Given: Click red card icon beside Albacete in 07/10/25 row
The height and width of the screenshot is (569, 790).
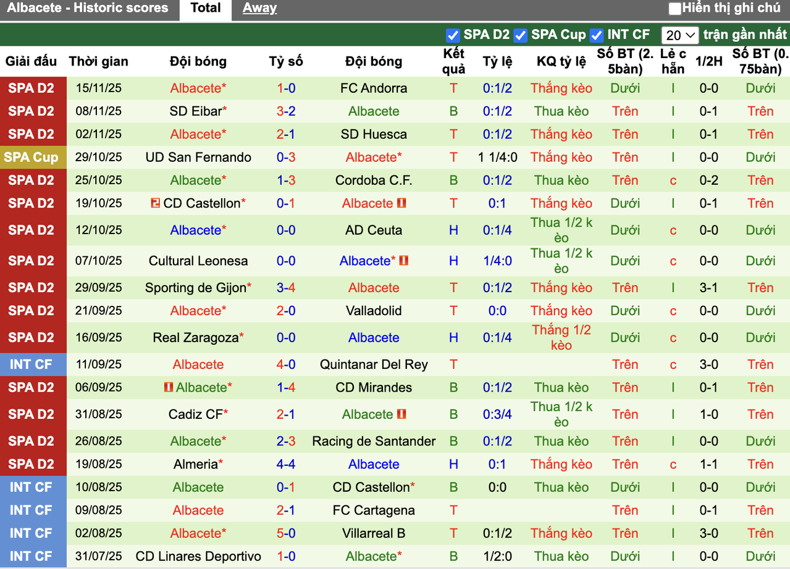Looking at the screenshot, I should [404, 261].
